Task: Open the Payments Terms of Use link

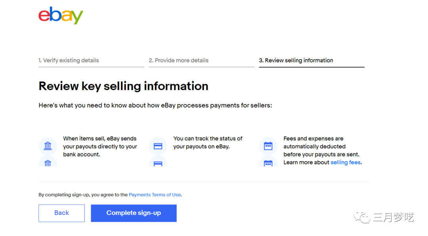Action: click(x=155, y=195)
